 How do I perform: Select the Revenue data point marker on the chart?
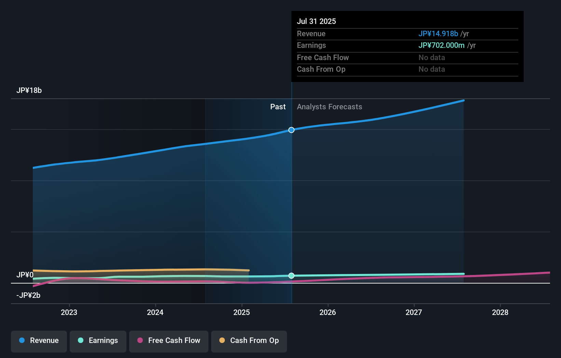pyautogui.click(x=291, y=130)
